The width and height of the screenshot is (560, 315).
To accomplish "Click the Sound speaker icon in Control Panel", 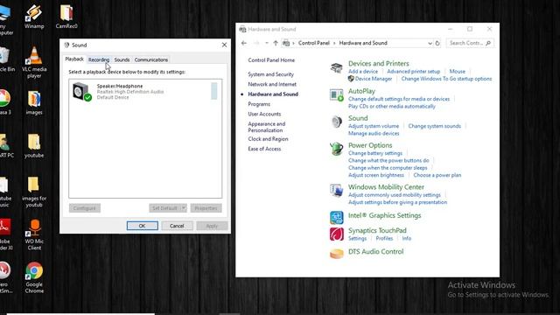I will 336,122.
